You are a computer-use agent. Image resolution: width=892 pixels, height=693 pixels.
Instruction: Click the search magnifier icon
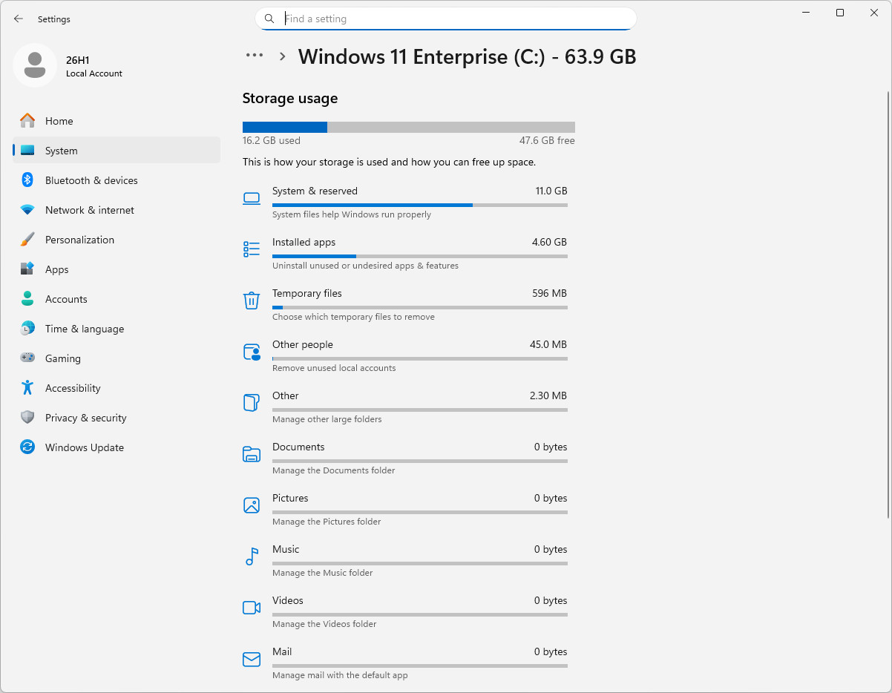coord(269,19)
